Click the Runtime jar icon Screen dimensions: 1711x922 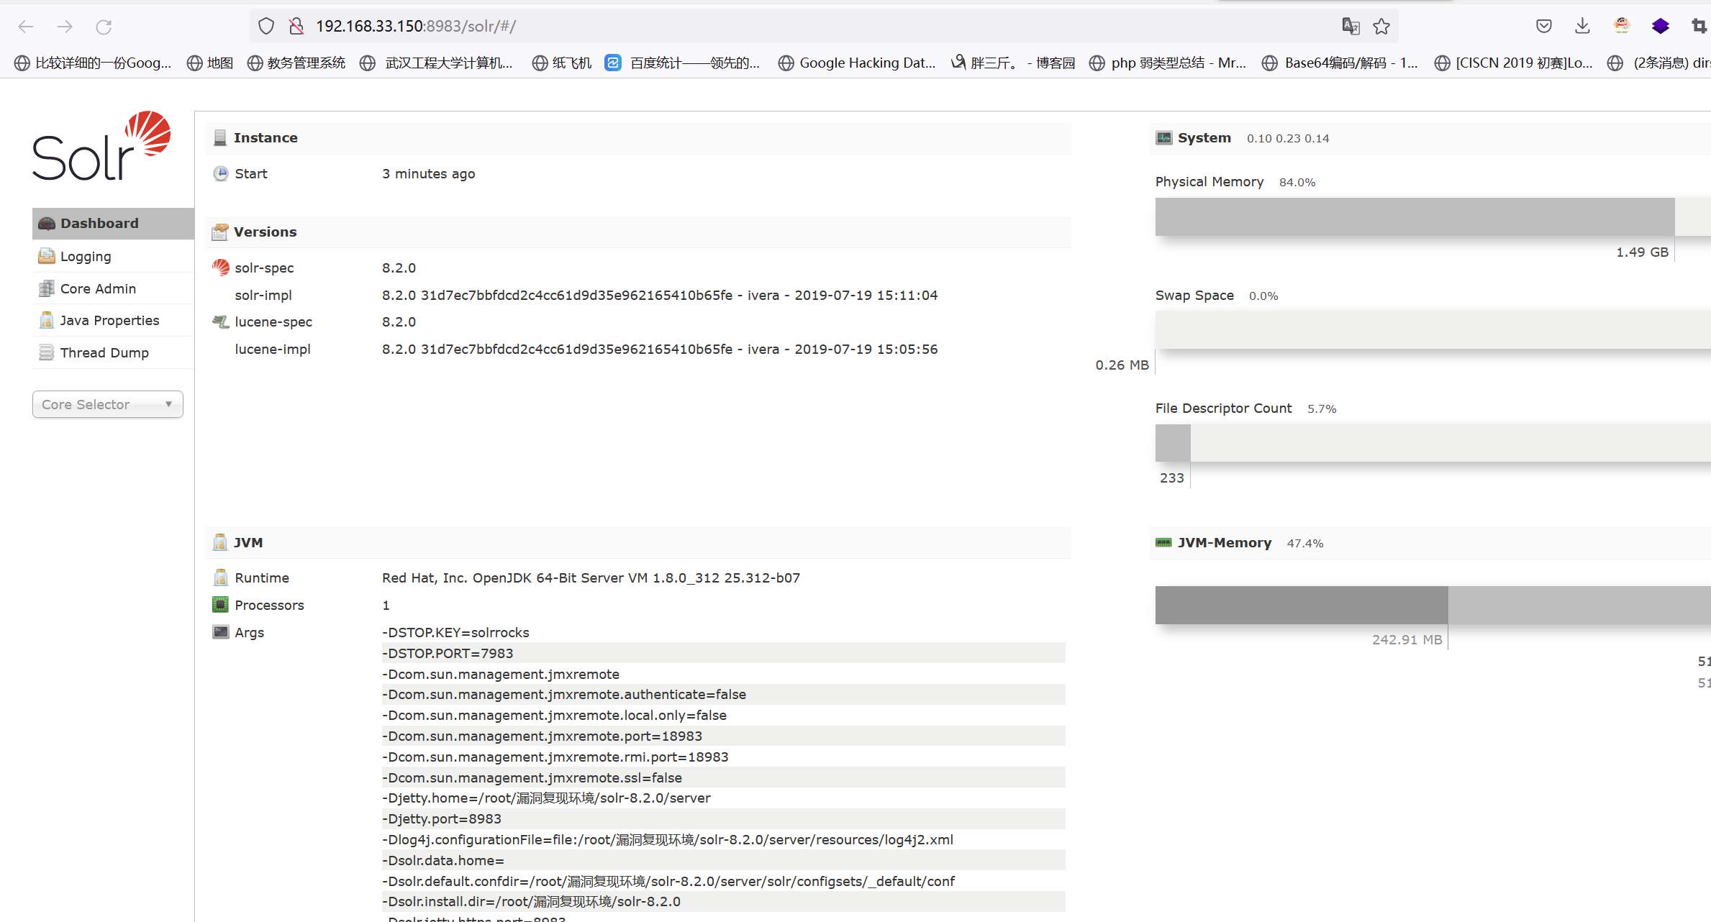click(x=220, y=578)
